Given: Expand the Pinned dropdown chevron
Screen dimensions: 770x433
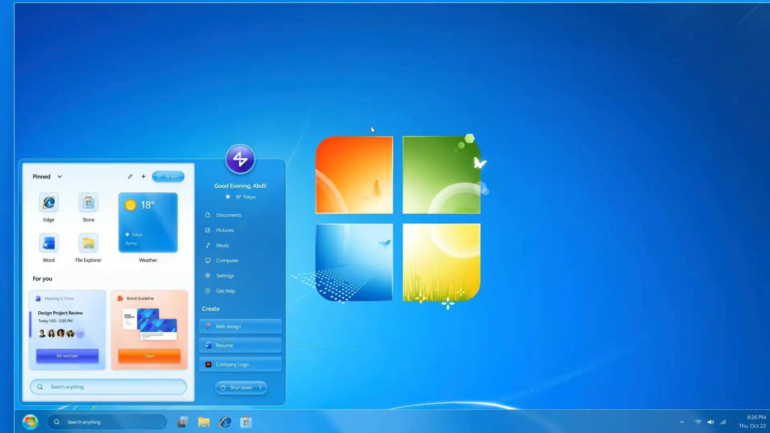Looking at the screenshot, I should 60,176.
